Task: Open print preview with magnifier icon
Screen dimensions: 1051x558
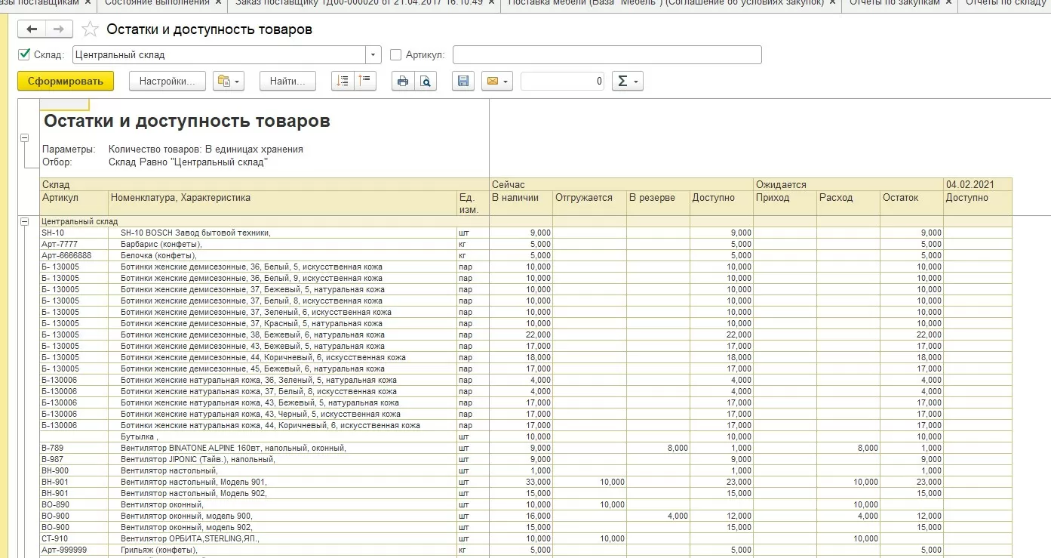Action: click(x=426, y=82)
